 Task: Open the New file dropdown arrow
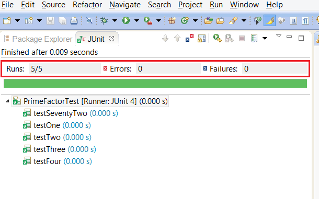point(17,20)
